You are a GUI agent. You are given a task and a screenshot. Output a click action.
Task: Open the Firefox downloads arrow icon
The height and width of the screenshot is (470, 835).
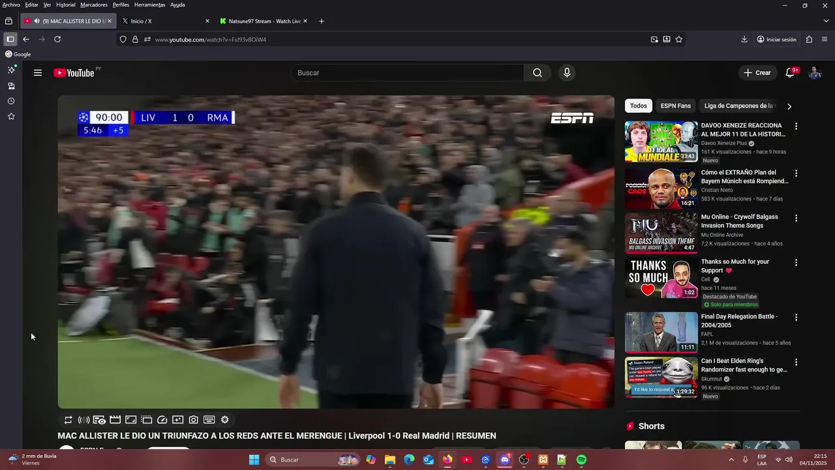click(744, 39)
